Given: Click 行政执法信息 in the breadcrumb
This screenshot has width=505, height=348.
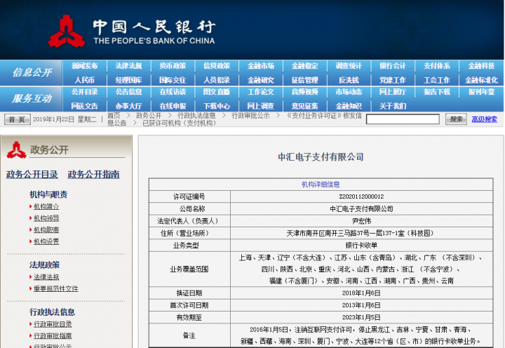Looking at the screenshot, I should [x=196, y=116].
